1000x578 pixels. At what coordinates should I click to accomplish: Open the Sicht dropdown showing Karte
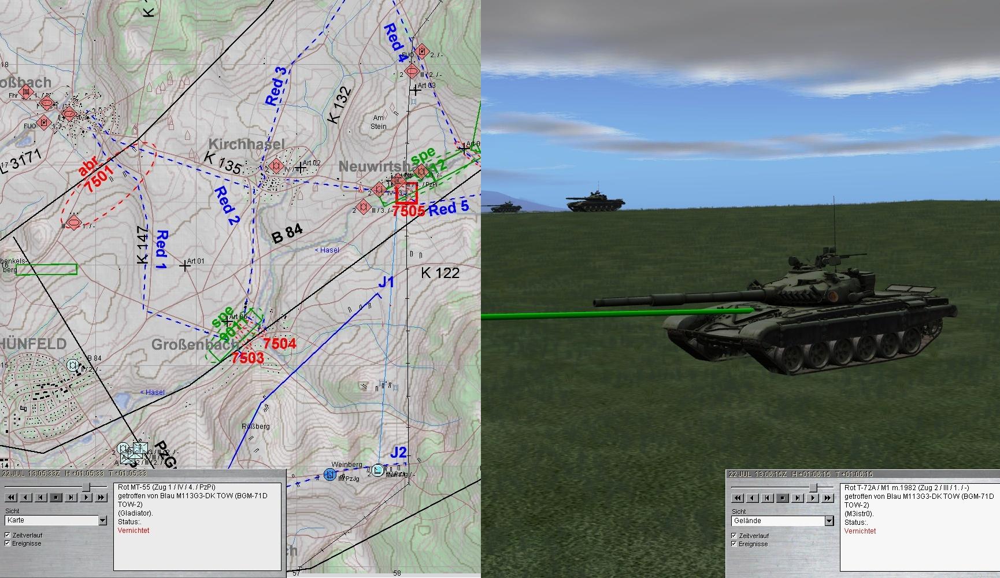[x=102, y=521]
